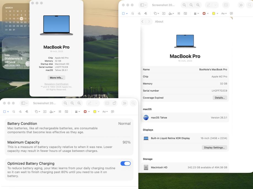
Task: Open sidebar view menu in lower Preview window
Action: coord(25,103)
